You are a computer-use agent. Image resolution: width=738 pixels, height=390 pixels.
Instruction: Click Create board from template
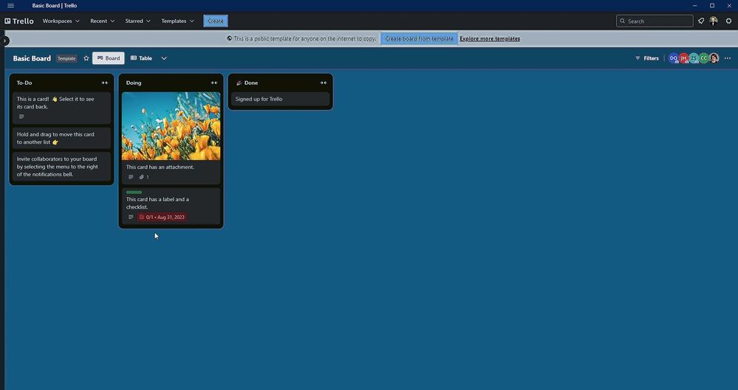click(419, 38)
